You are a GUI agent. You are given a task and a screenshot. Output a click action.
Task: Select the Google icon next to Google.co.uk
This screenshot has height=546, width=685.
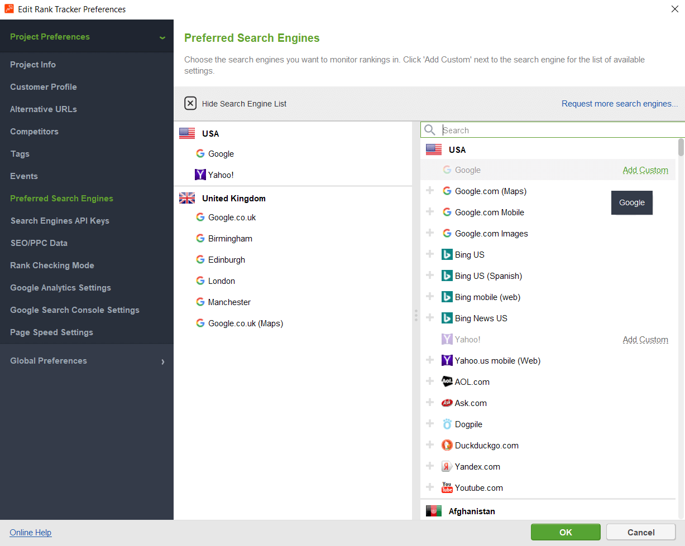coord(200,217)
